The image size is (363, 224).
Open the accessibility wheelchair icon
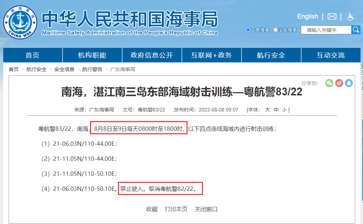point(350,17)
